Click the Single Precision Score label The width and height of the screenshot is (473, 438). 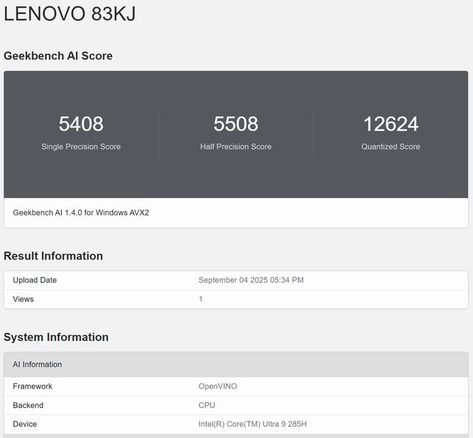[x=81, y=146]
